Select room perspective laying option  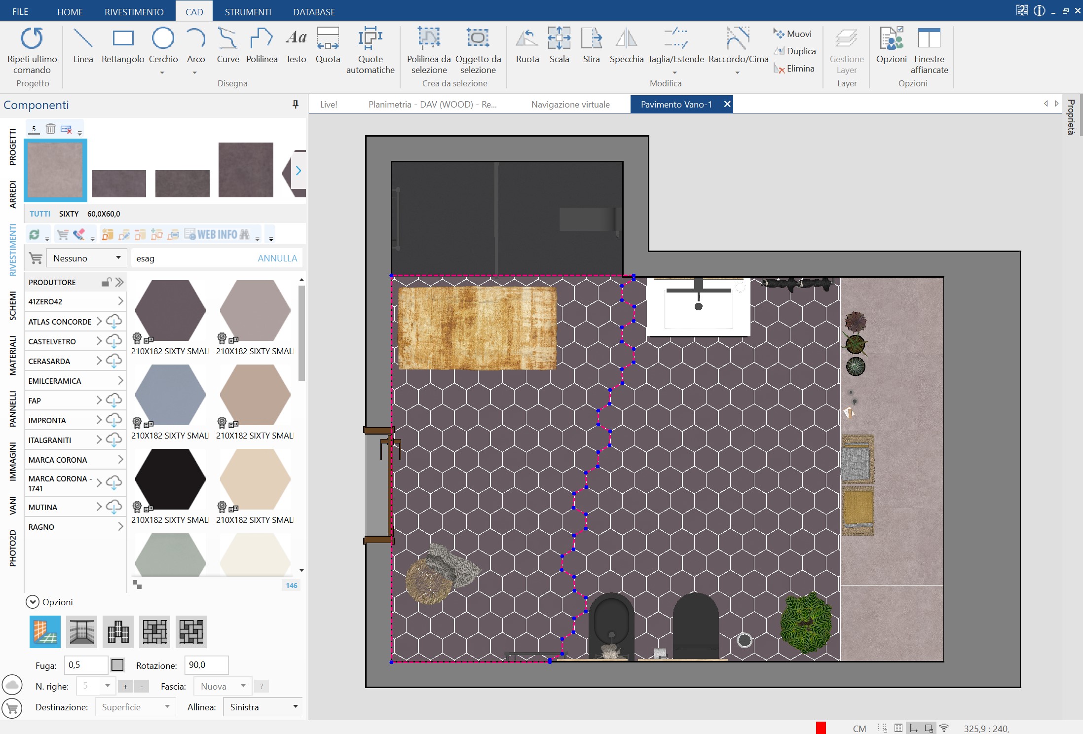tap(81, 631)
